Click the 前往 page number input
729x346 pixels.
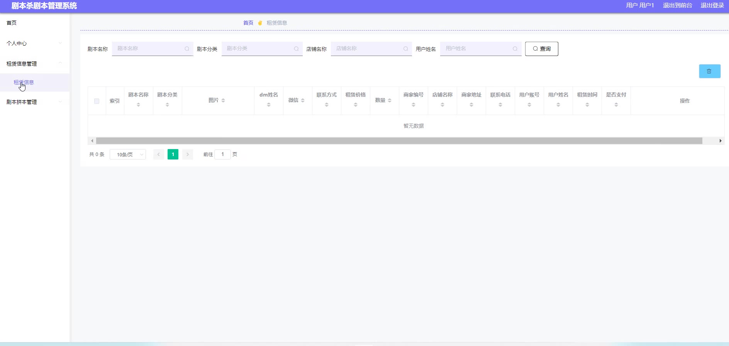tap(223, 154)
